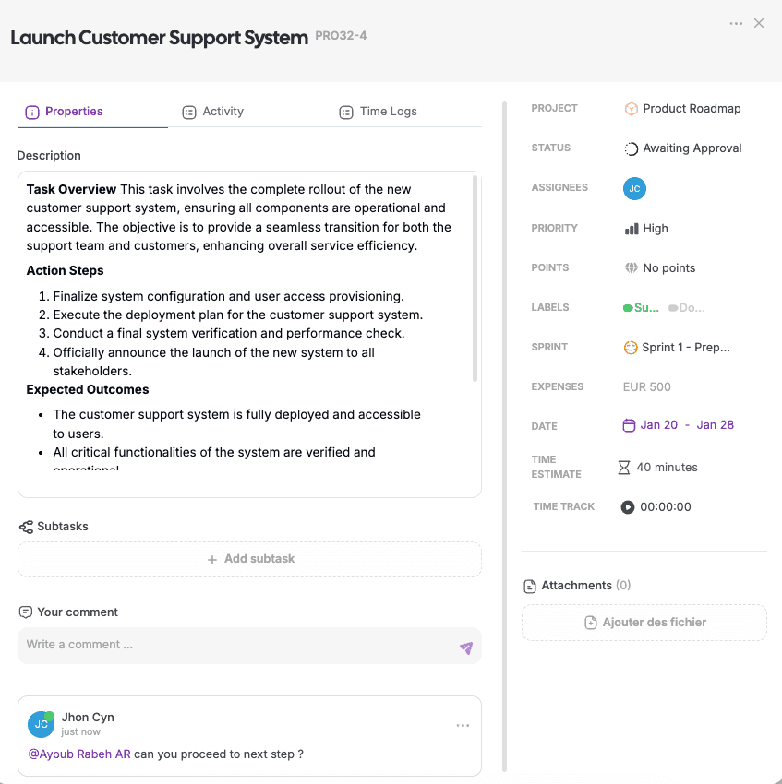Edit the 40 minutes time estimate

pyautogui.click(x=667, y=467)
